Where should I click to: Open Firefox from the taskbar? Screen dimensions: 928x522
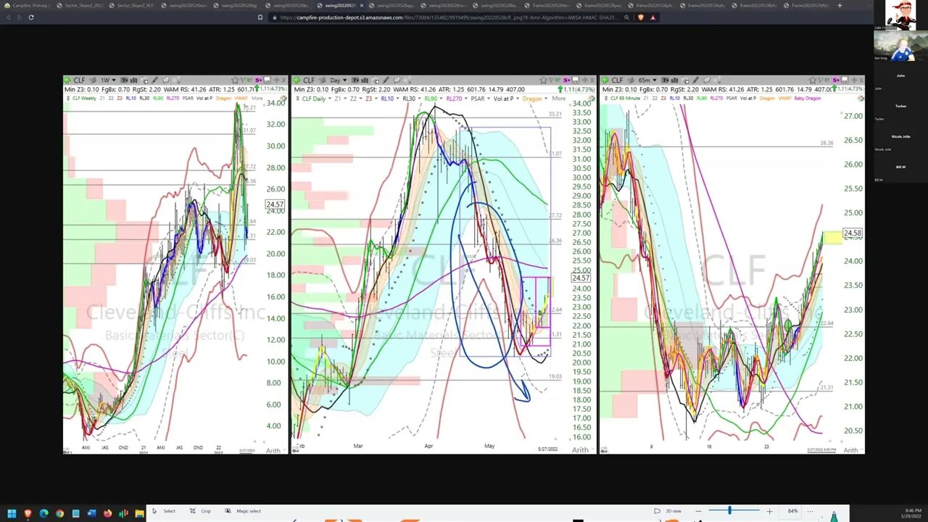point(107,513)
